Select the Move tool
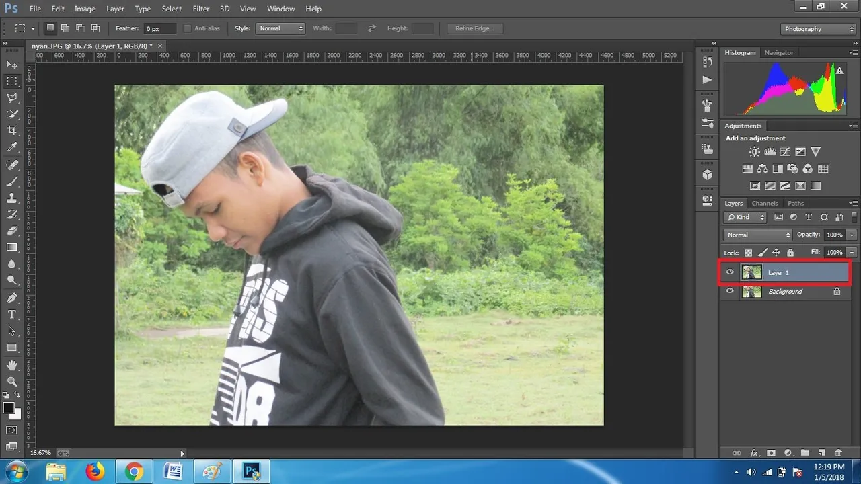Viewport: 861px width, 484px height. coord(12,65)
